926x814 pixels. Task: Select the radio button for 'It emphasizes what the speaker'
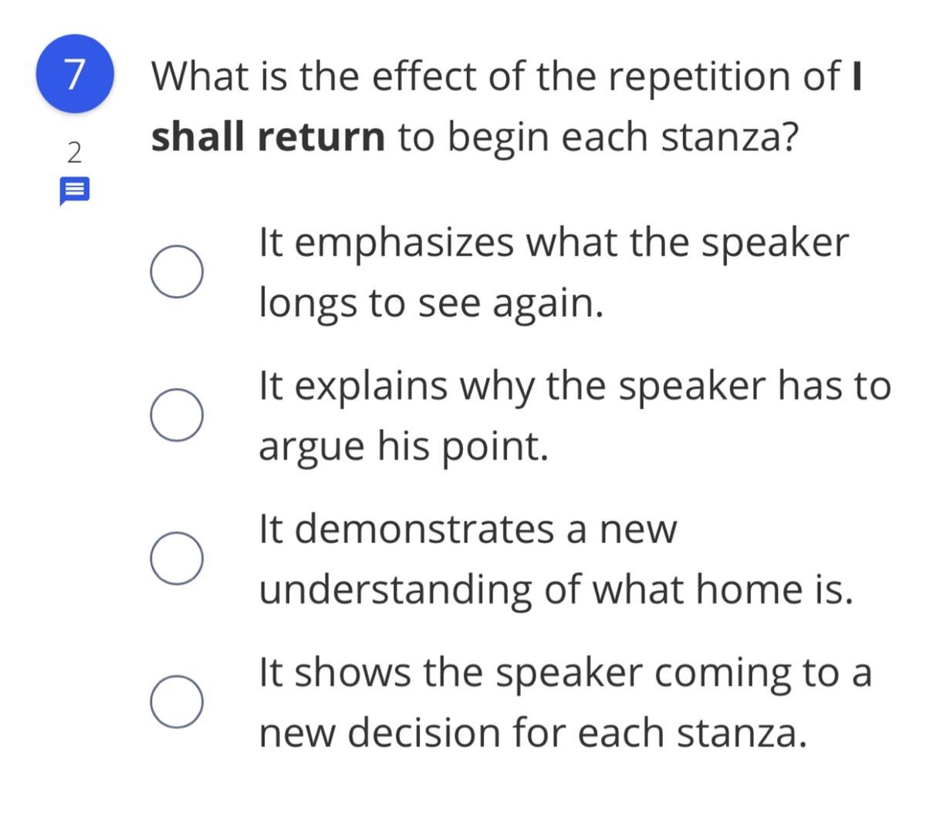click(x=177, y=272)
